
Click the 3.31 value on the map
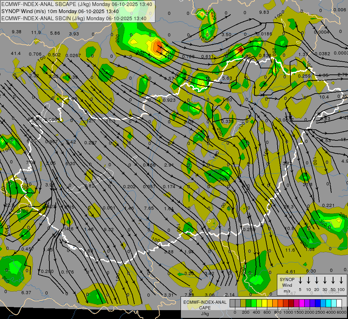coord(169,295)
